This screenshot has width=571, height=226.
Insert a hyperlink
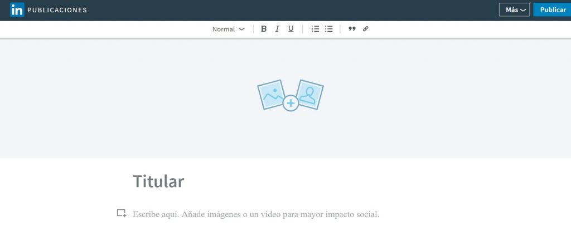[366, 29]
